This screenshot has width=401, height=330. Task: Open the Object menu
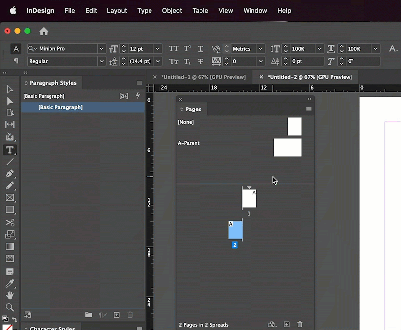tap(172, 11)
